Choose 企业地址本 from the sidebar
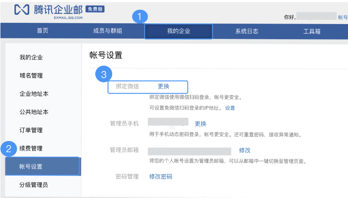The width and height of the screenshot is (348, 198). pos(34,94)
